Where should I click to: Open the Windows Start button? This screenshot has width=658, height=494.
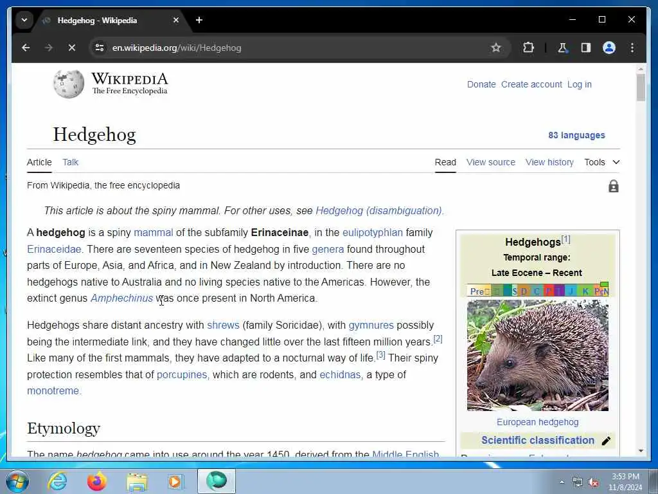tap(17, 481)
